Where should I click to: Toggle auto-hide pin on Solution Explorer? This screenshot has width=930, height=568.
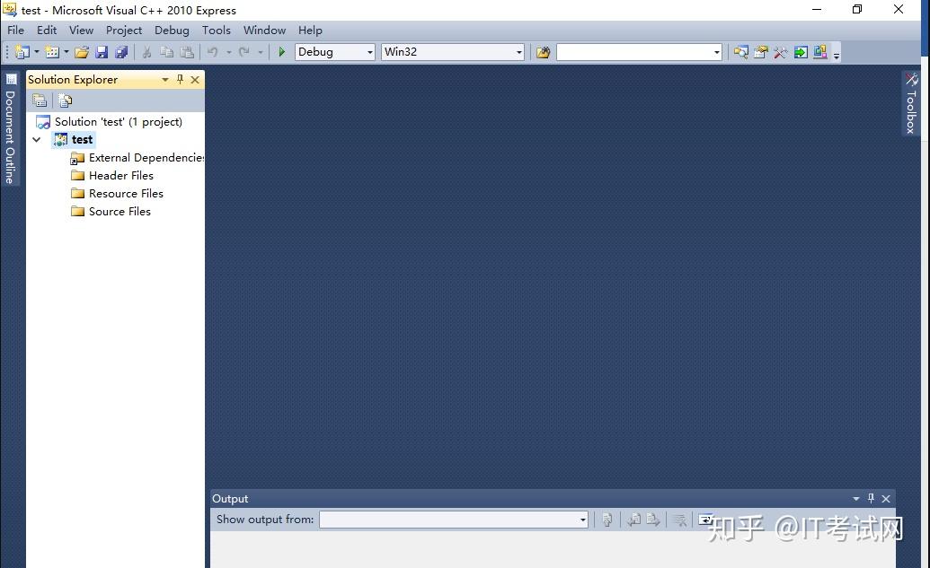[180, 79]
